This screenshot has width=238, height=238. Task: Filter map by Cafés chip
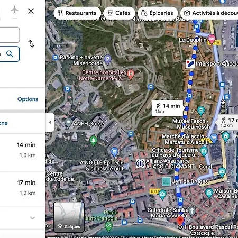tap(119, 13)
